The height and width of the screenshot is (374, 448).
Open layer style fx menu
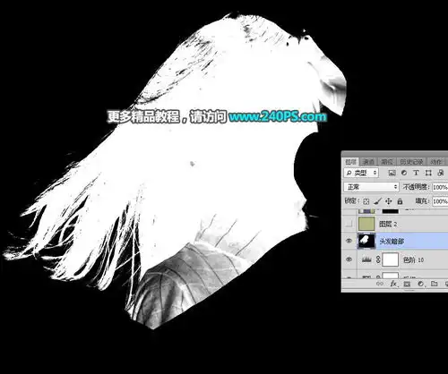click(x=393, y=284)
